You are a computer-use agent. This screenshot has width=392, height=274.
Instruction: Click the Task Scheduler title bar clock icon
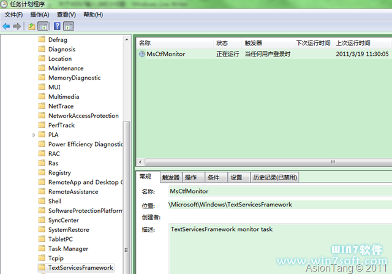pyautogui.click(x=4, y=4)
